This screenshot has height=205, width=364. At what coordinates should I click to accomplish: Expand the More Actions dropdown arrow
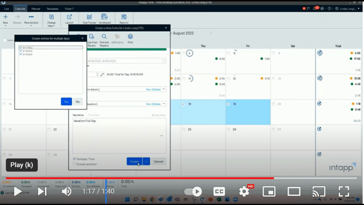31,26
